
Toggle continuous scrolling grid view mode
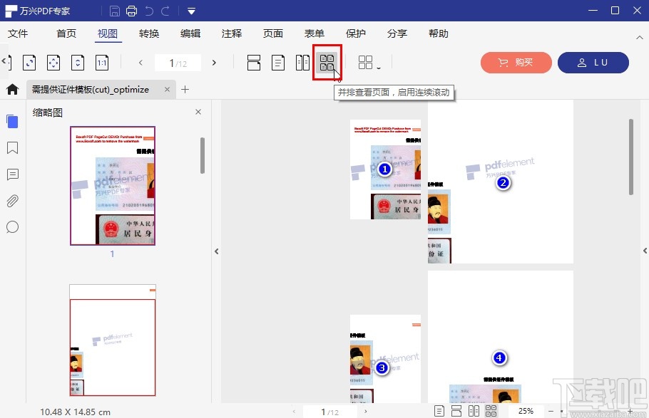point(327,63)
